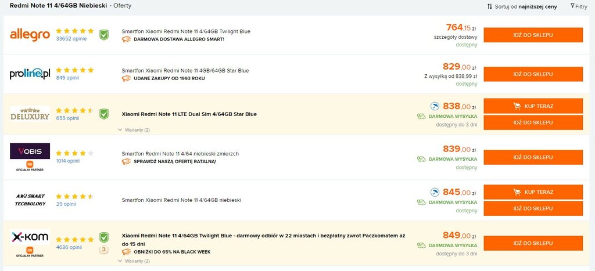The height and width of the screenshot is (271, 595).
Task: Open Deluxury's 655 opinii reviews
Action: (67, 118)
